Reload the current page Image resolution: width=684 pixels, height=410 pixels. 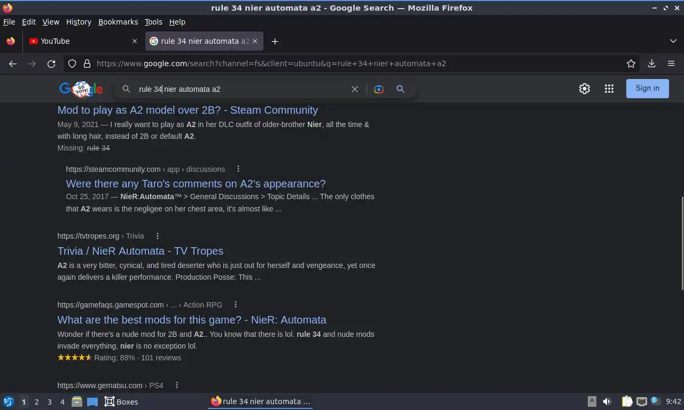point(51,64)
